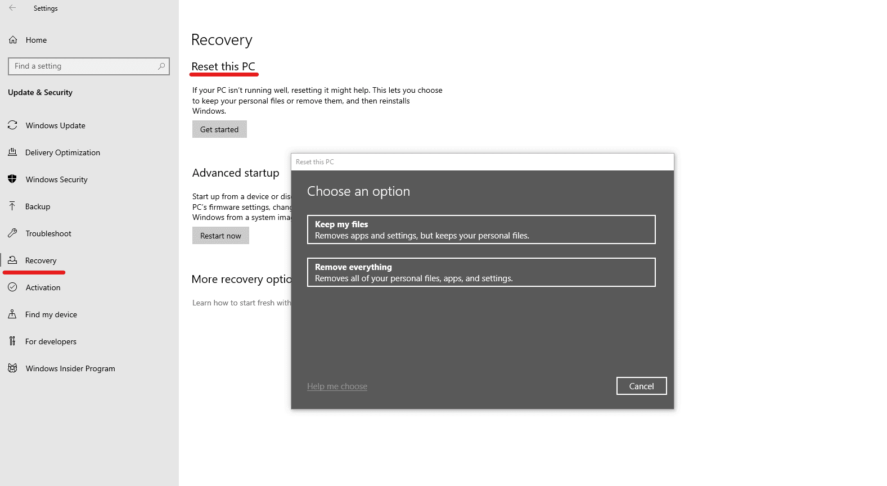Click the More recovery options heading
The width and height of the screenshot is (887, 486).
[x=241, y=280]
